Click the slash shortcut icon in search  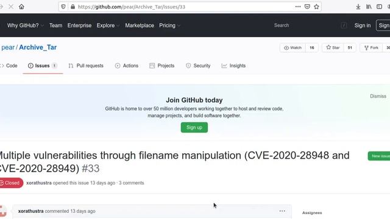click(344, 26)
